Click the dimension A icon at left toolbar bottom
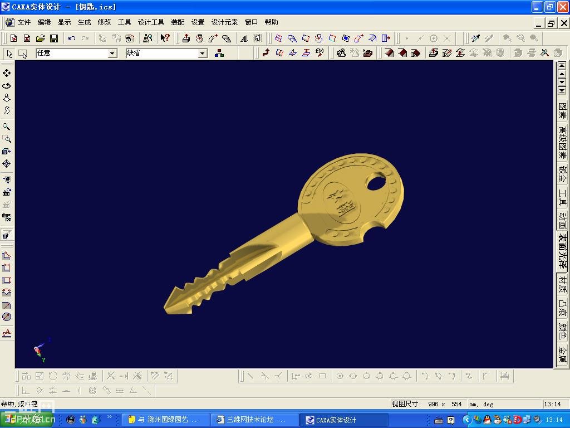This screenshot has height=428, width=570. 7,333
